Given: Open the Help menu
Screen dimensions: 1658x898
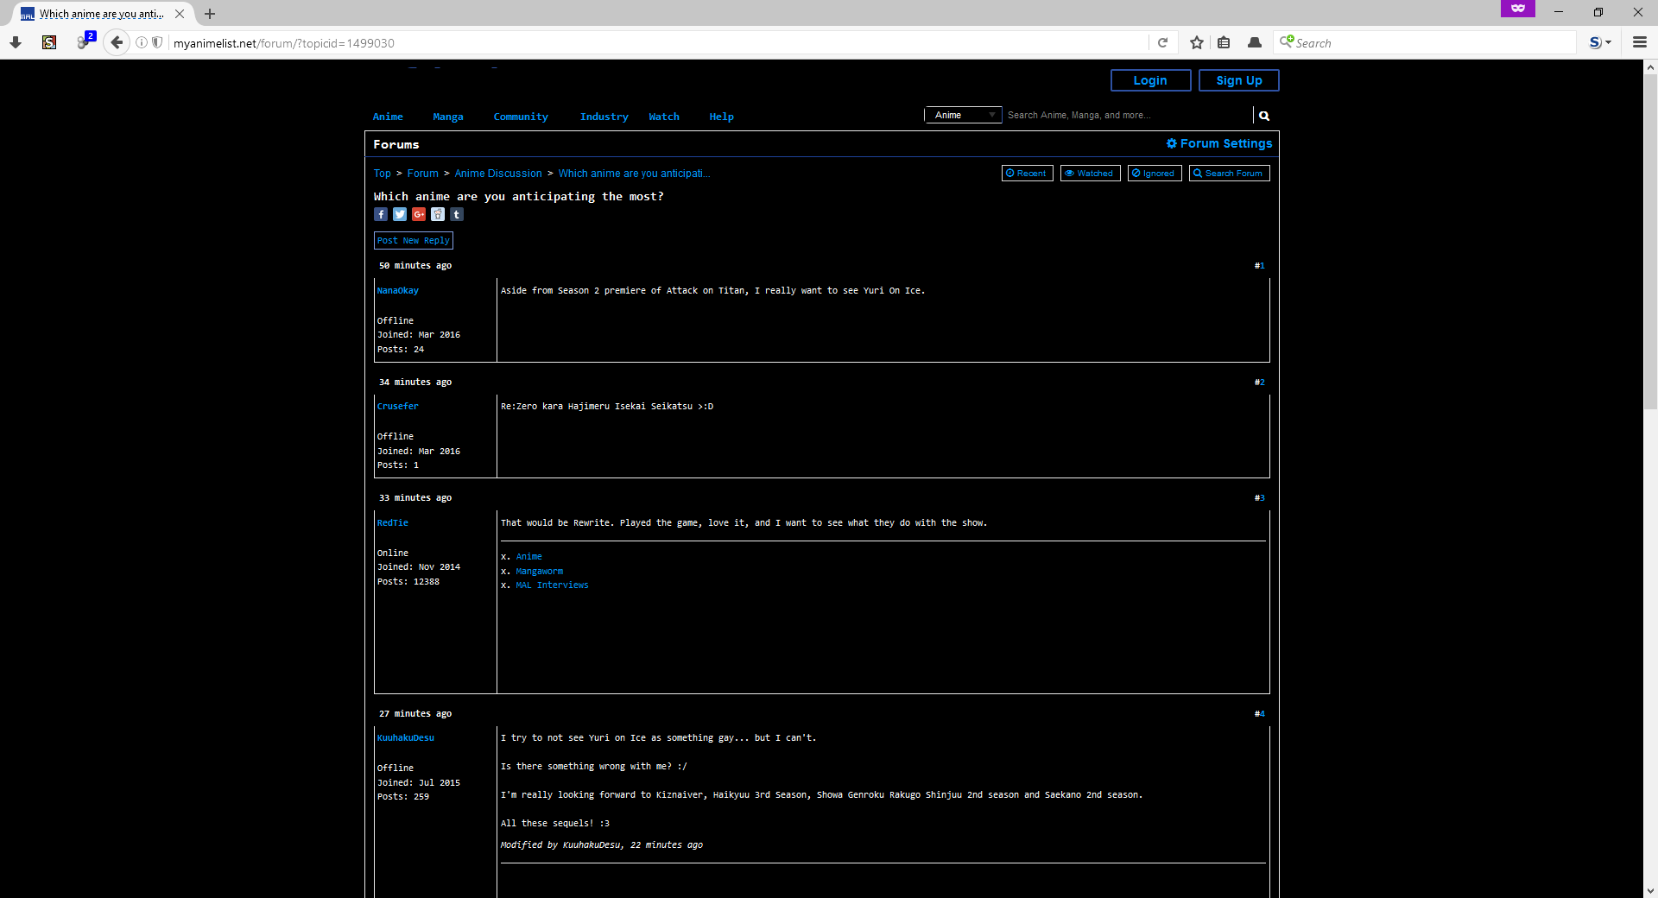Looking at the screenshot, I should 722,117.
